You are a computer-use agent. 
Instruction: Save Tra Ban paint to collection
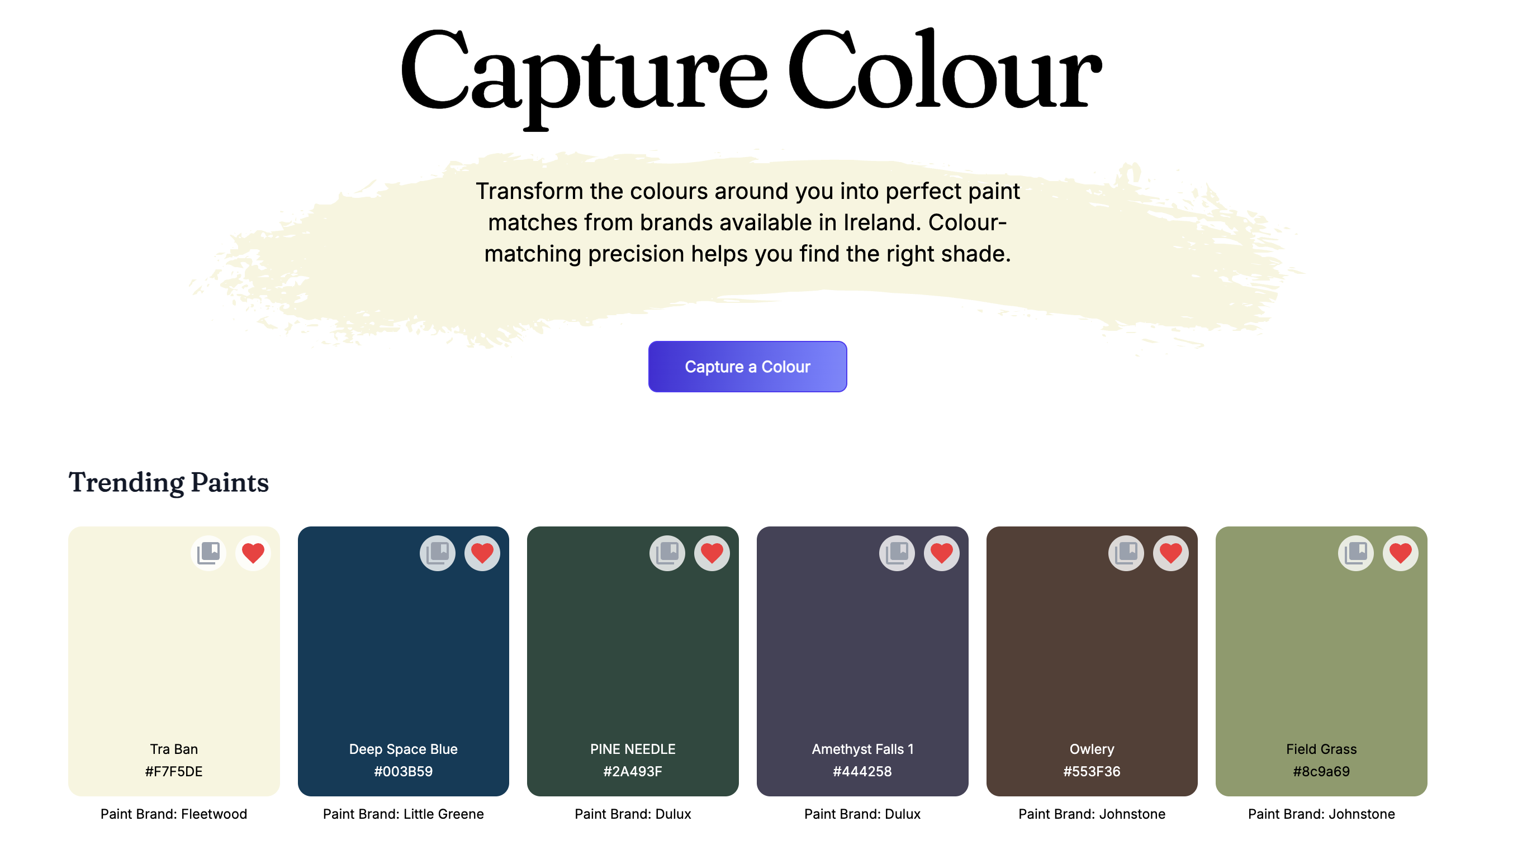(x=208, y=553)
